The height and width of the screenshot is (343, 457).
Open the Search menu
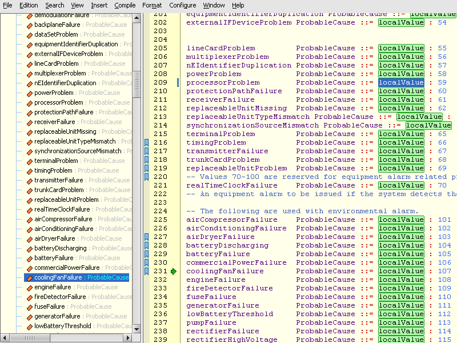(54, 5)
